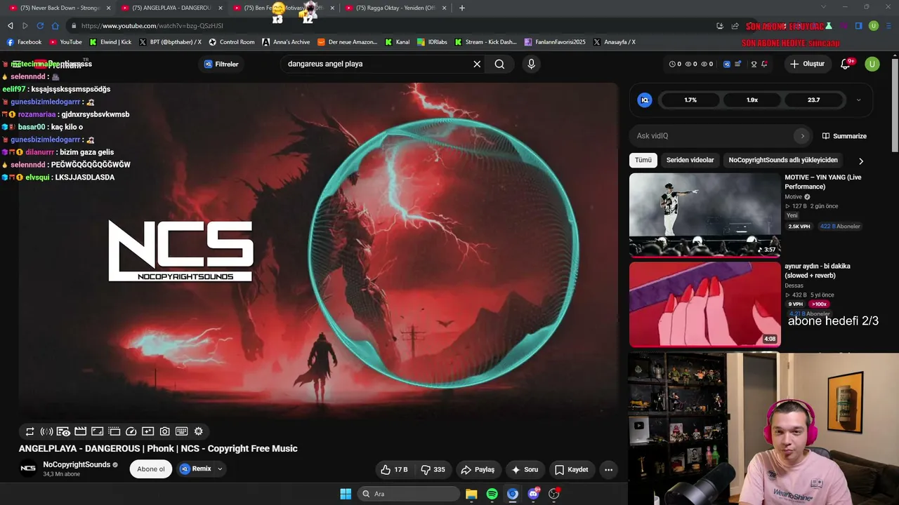This screenshot has width=899, height=505.
Task: Open Discord from the taskbar
Action: tap(533, 494)
